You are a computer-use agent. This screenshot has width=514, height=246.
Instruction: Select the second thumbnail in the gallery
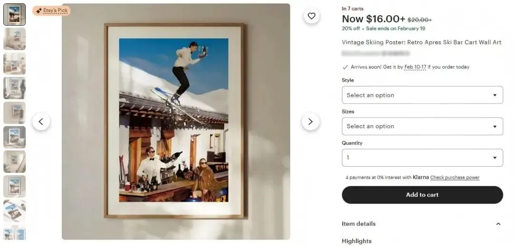point(14,39)
